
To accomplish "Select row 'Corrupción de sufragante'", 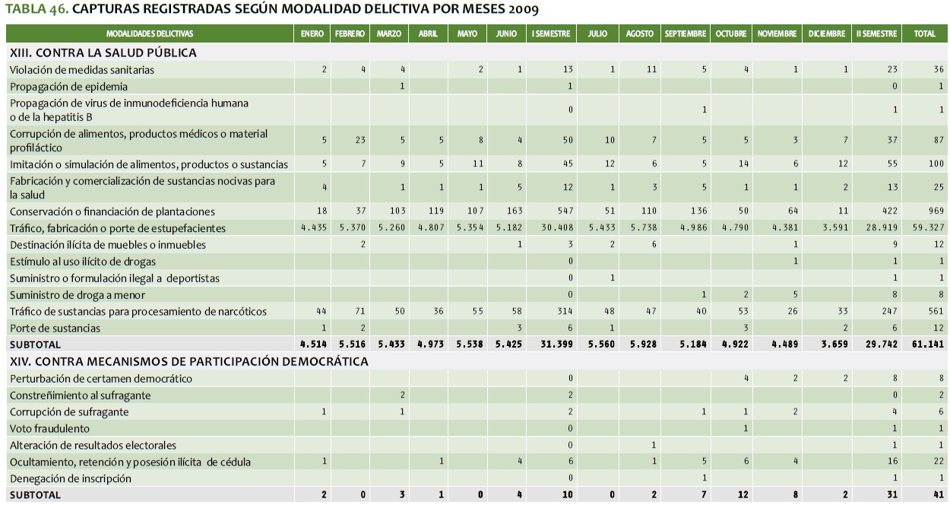I will click(x=477, y=411).
